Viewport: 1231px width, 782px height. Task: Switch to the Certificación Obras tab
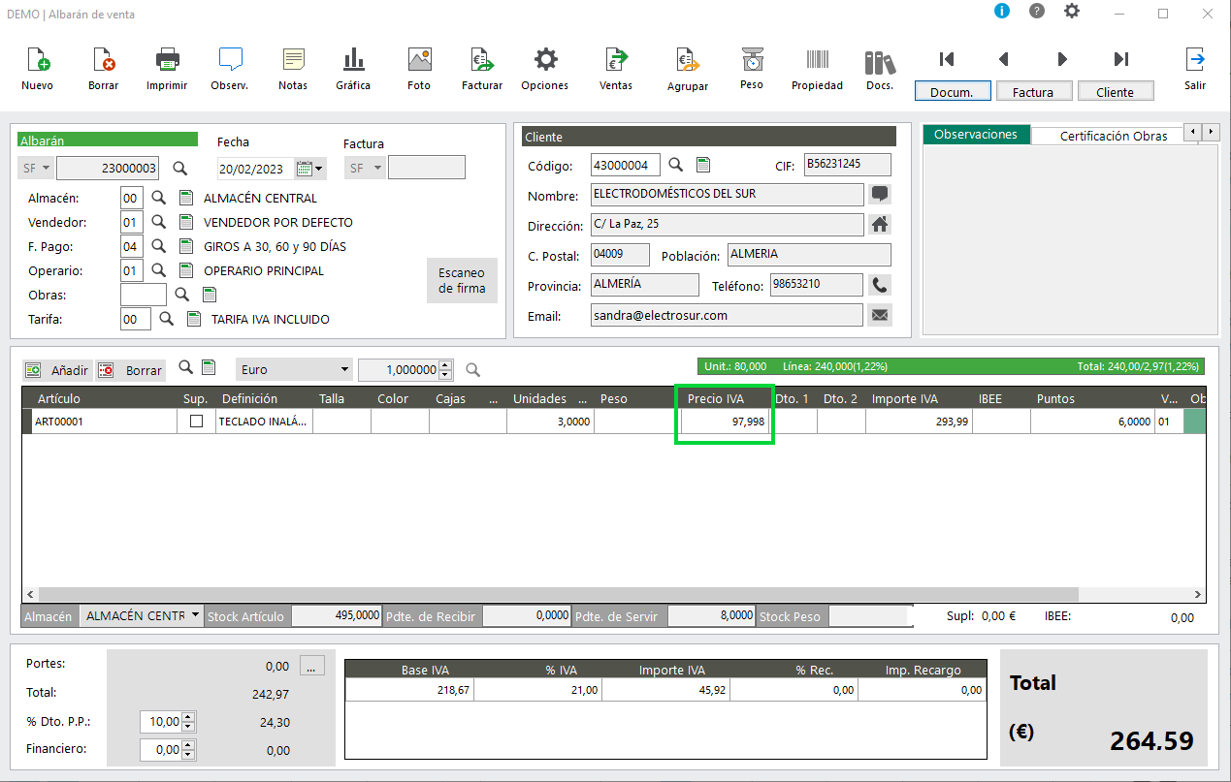(1114, 136)
